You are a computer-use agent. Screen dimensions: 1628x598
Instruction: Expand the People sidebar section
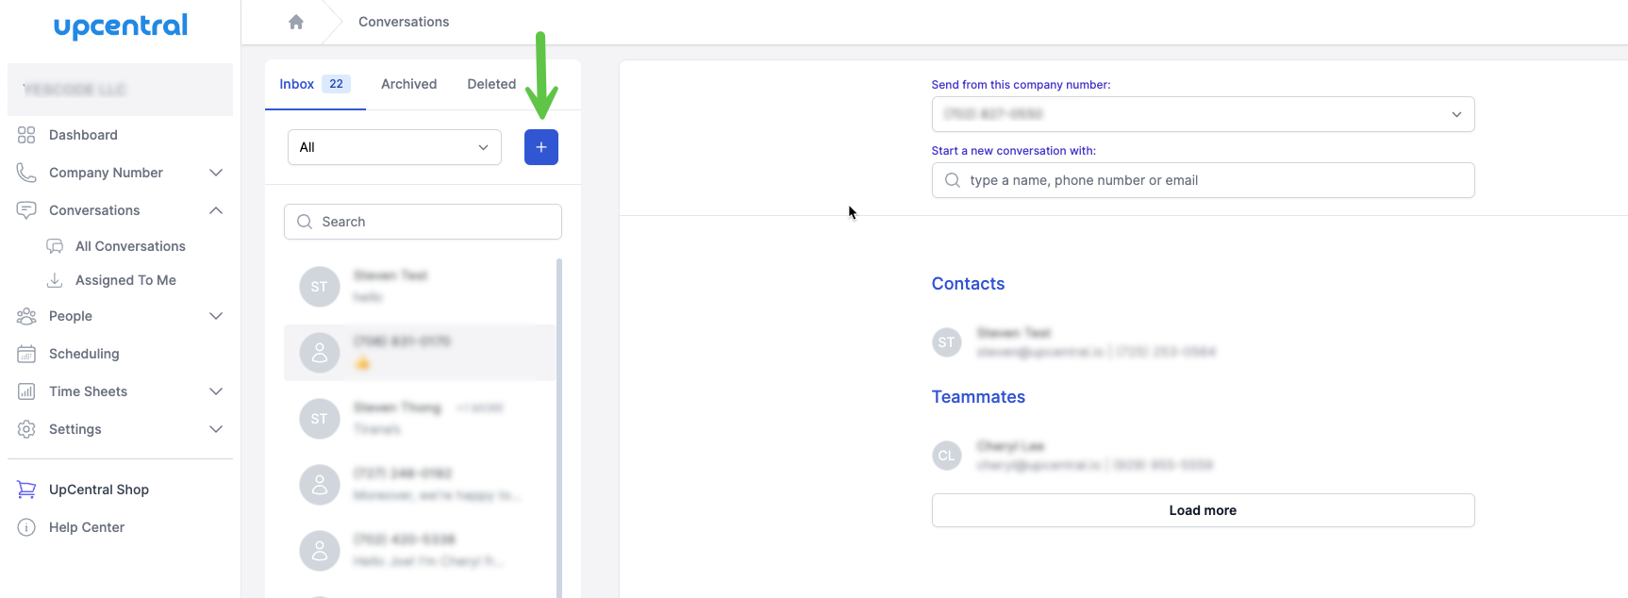216,316
